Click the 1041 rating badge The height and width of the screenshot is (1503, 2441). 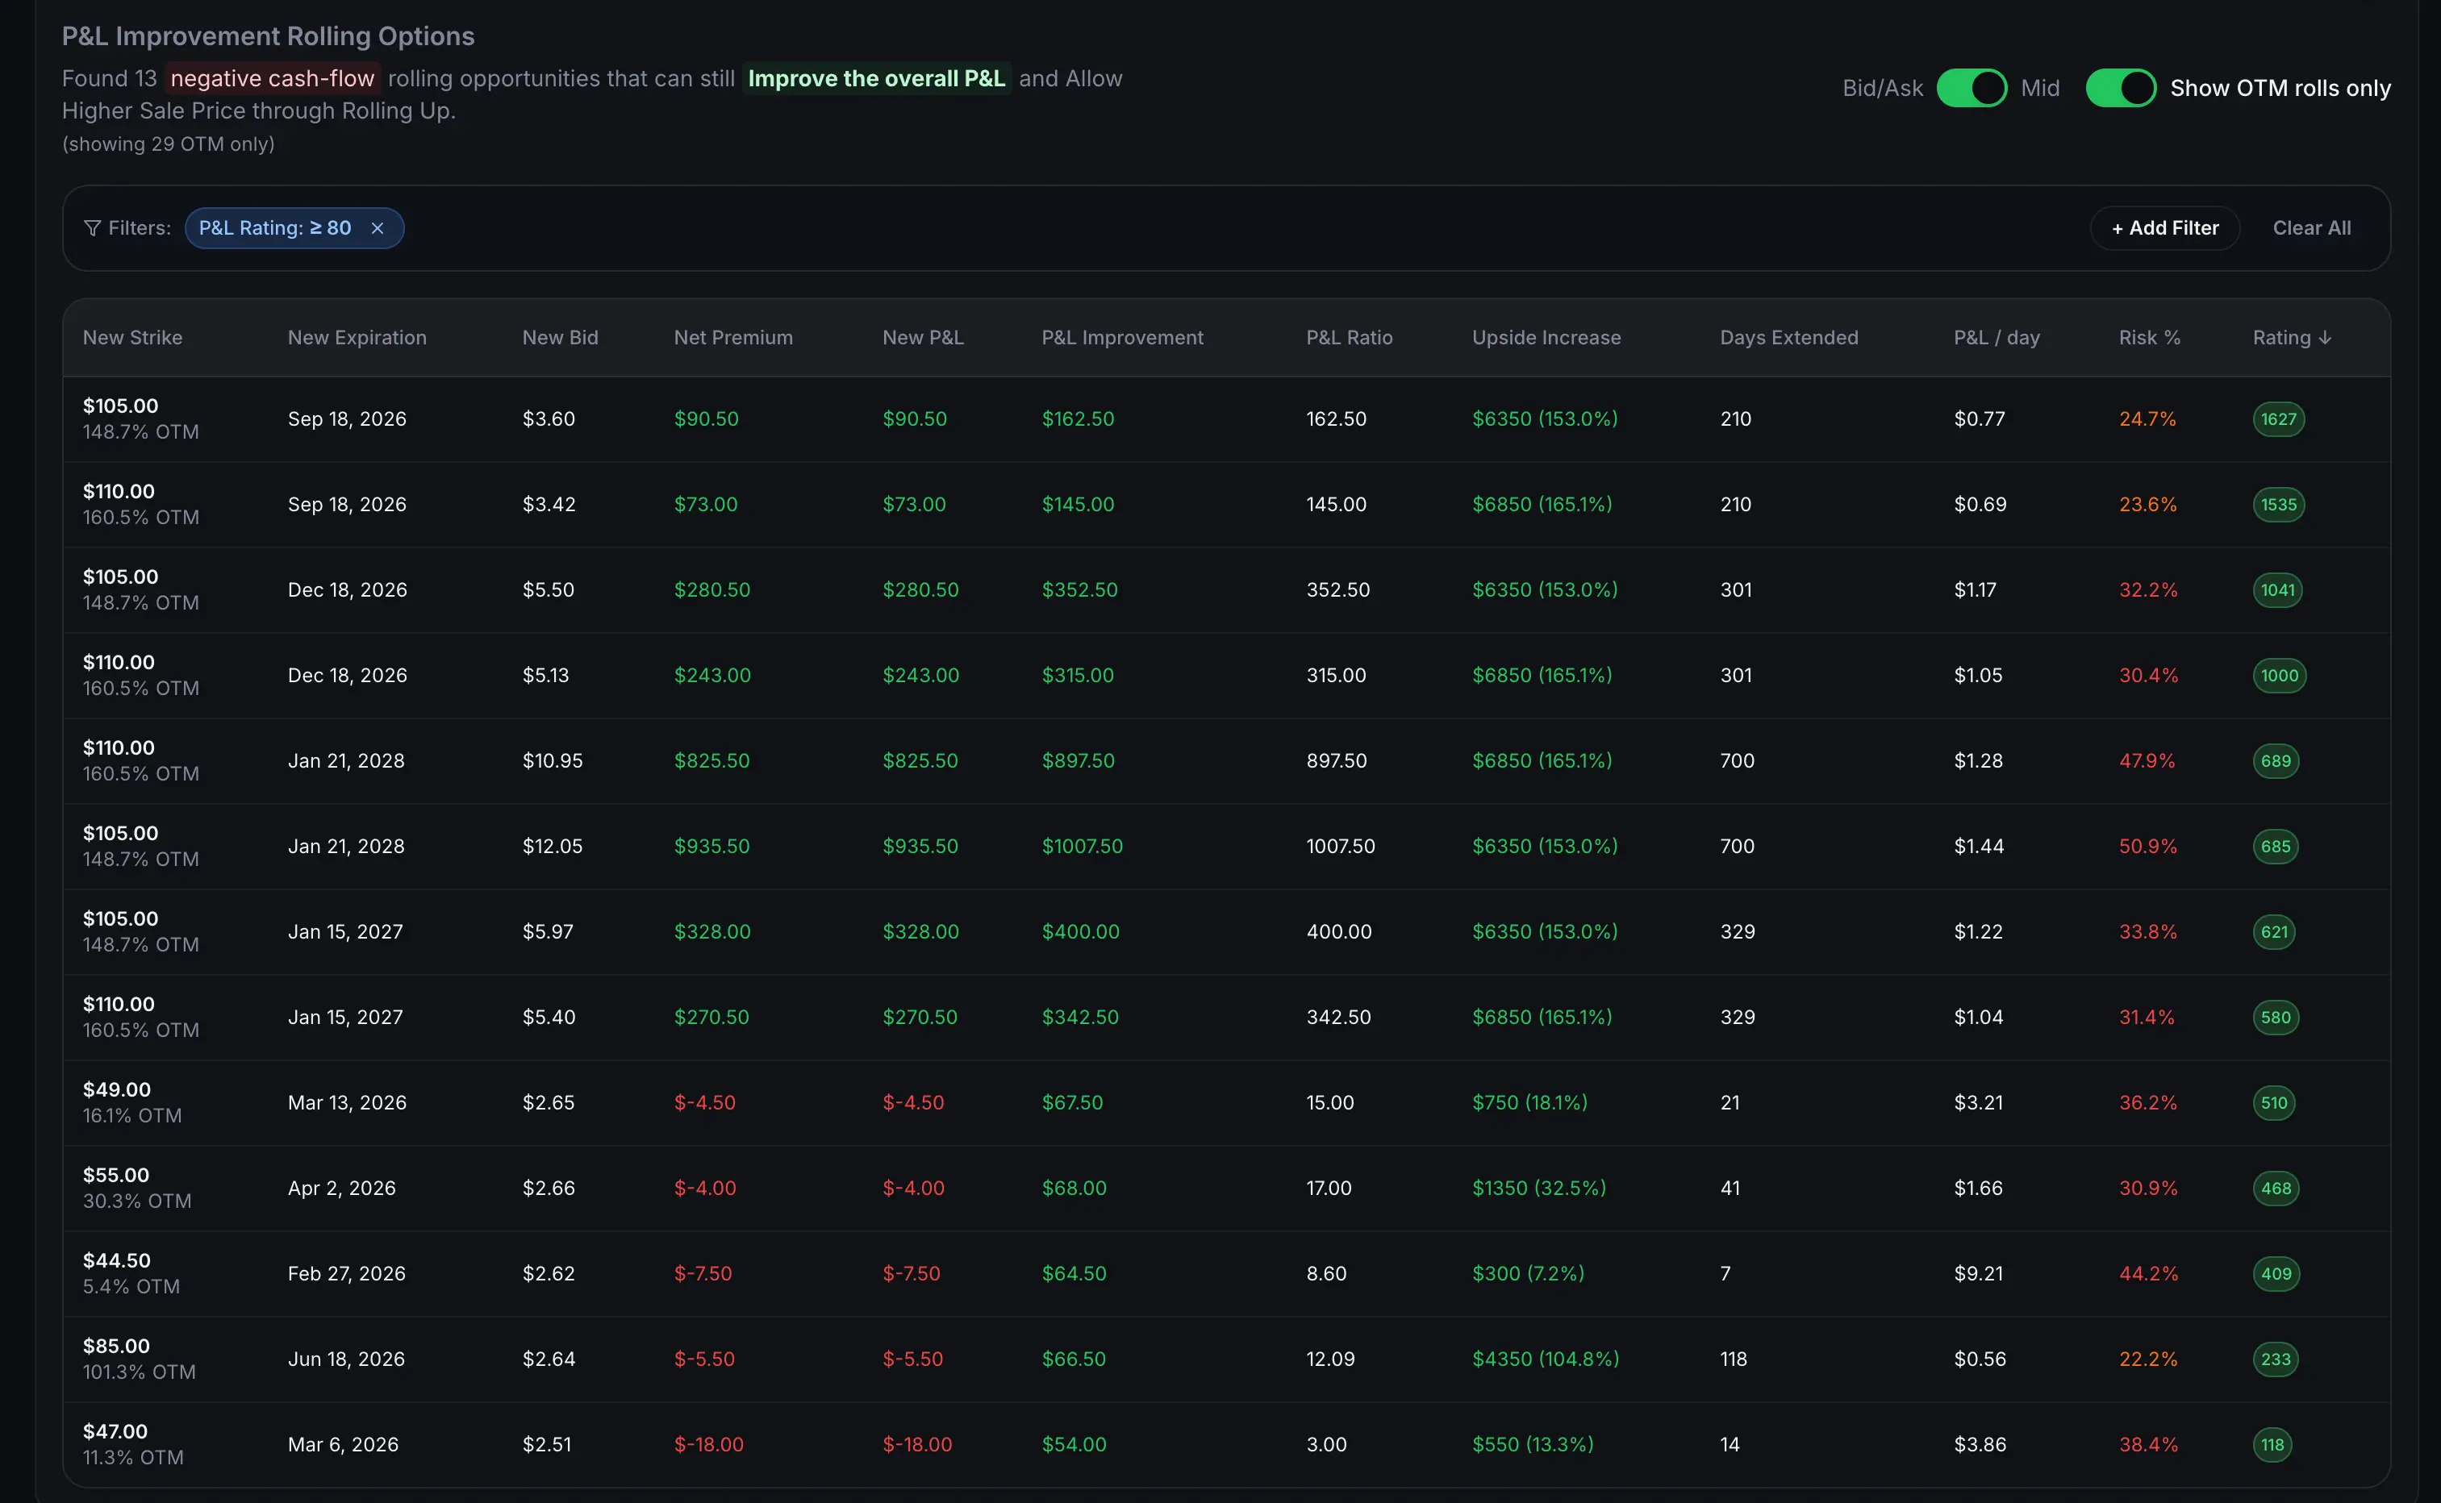click(2277, 590)
